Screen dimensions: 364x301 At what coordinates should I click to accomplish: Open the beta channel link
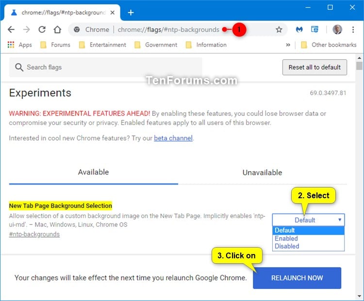coord(173,138)
